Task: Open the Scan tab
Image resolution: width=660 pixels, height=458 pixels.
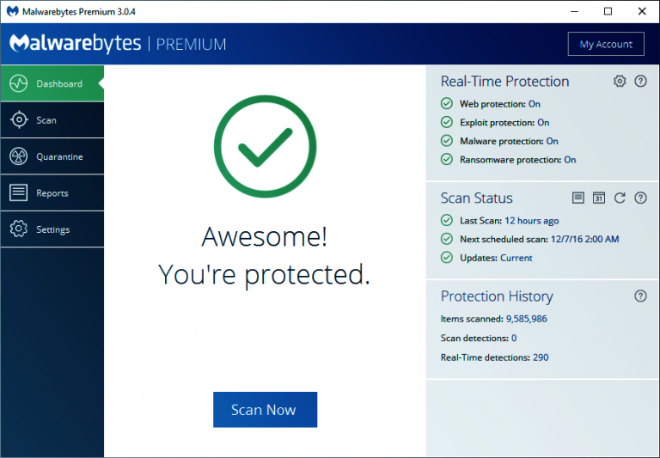Action: (52, 120)
